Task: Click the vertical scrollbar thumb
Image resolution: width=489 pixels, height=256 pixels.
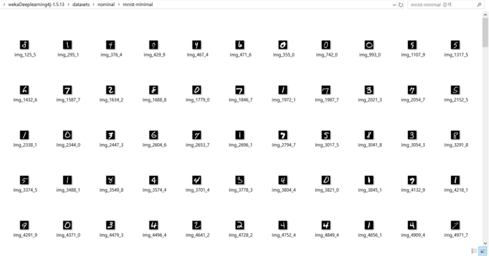Action: click(x=485, y=32)
